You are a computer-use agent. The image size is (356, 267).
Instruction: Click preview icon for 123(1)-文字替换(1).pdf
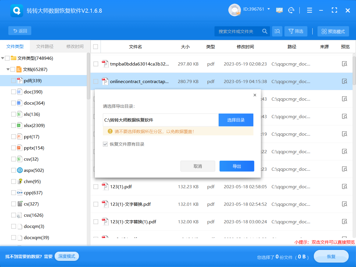[x=345, y=222]
